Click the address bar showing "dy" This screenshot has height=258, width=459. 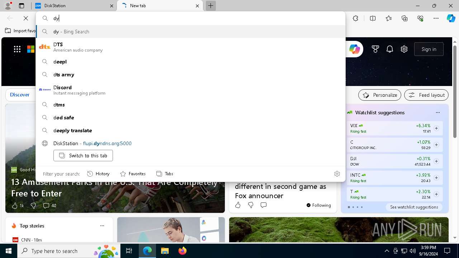coord(190,18)
